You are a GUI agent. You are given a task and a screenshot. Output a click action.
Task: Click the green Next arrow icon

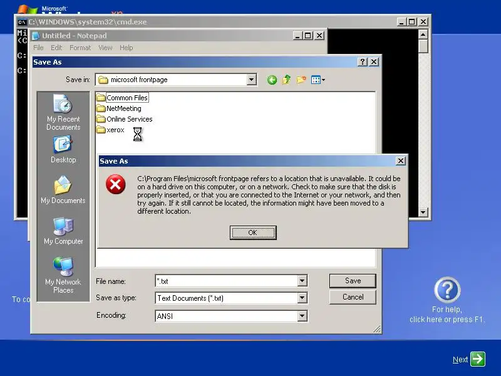pyautogui.click(x=478, y=358)
